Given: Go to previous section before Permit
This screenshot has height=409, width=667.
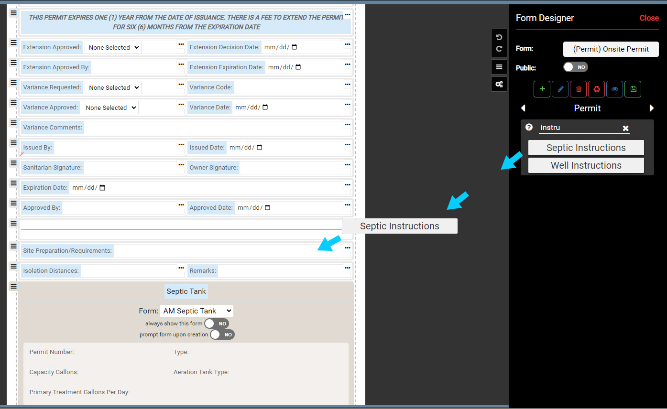Looking at the screenshot, I should tap(523, 108).
